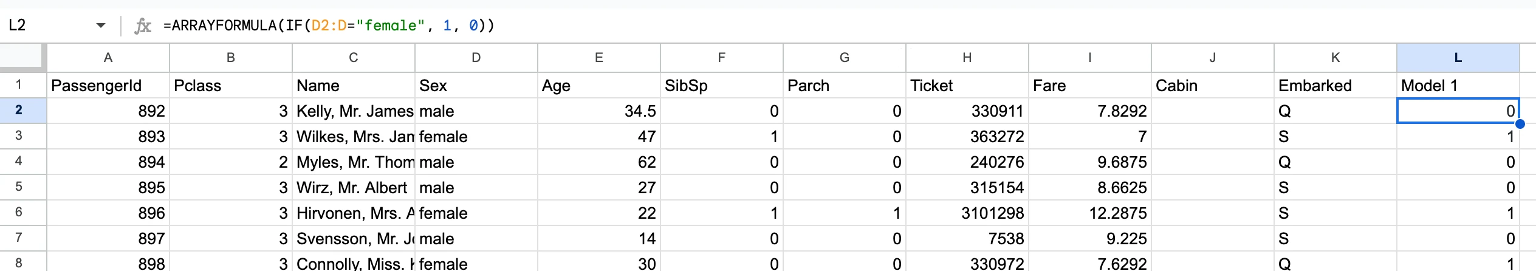
Task: Click the fx function icon
Action: (143, 26)
